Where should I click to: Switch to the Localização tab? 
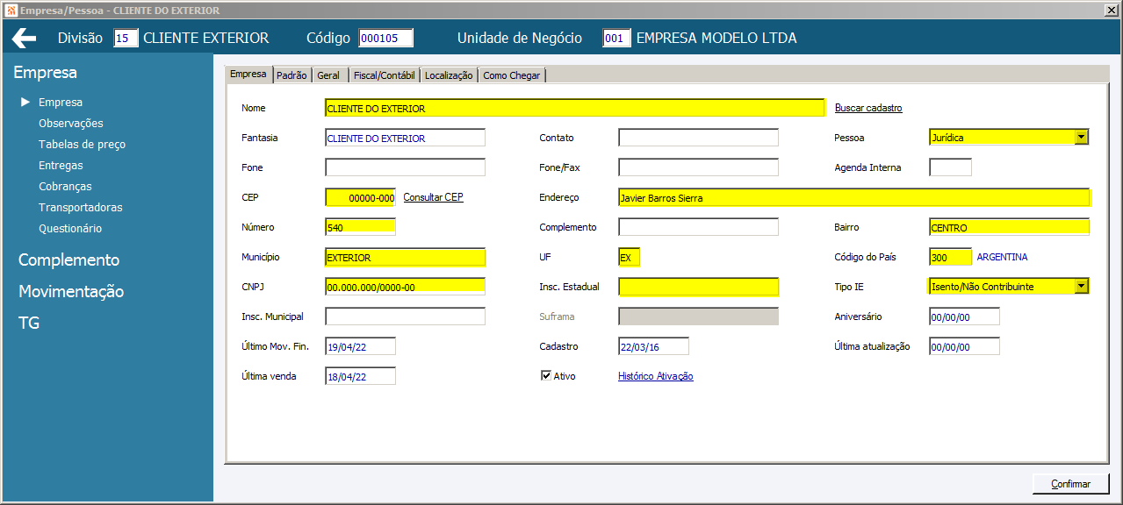tap(449, 75)
